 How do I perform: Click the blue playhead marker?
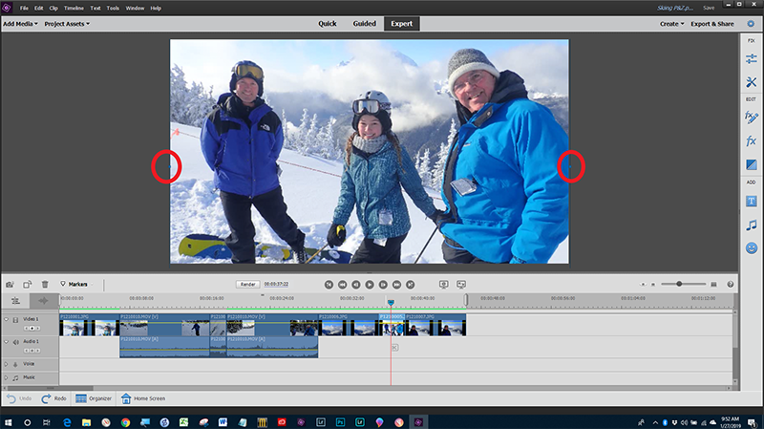[391, 303]
